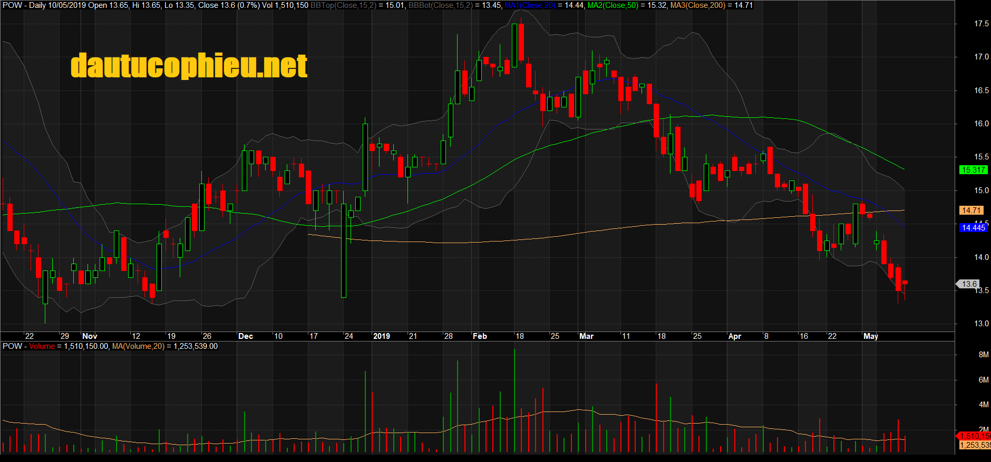The image size is (991, 462).
Task: Click the POW - Volume = 1,510,150.00 label
Action: point(55,346)
